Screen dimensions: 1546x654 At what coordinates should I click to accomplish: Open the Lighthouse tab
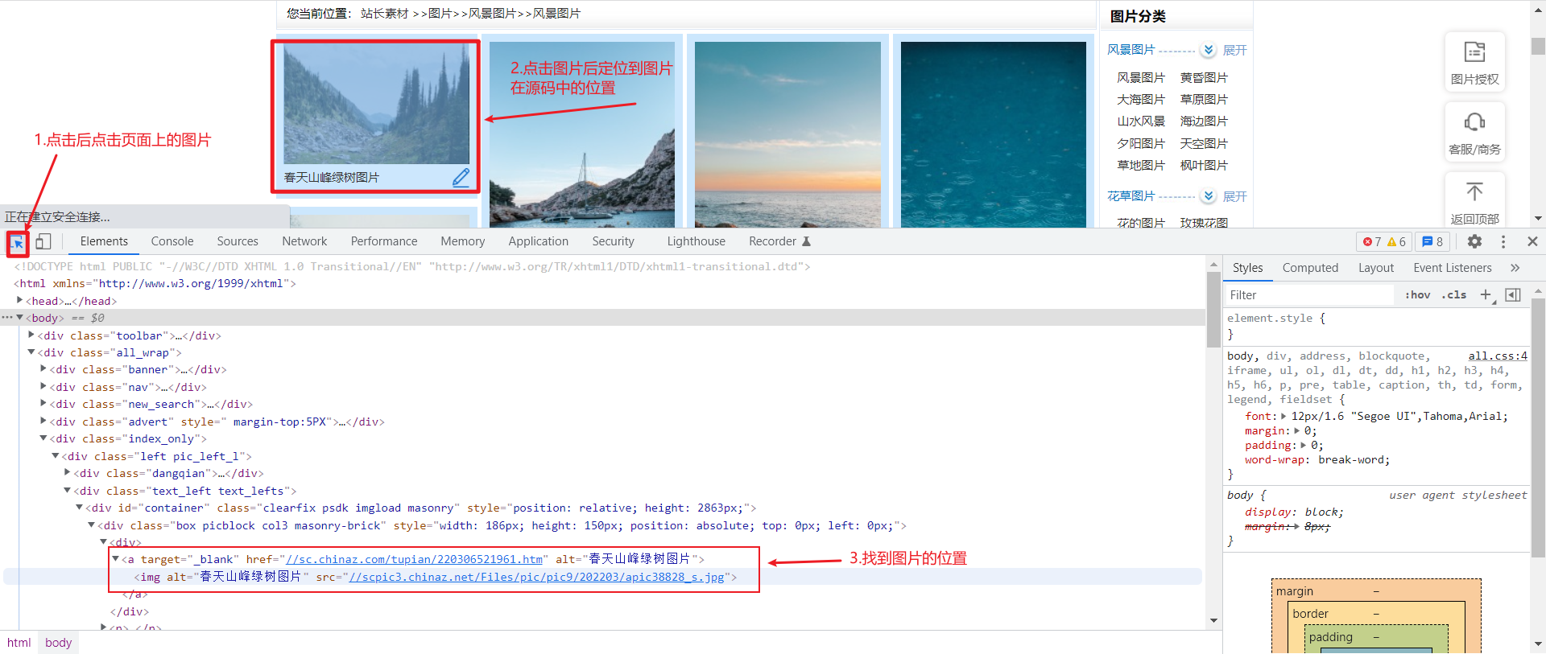point(697,241)
